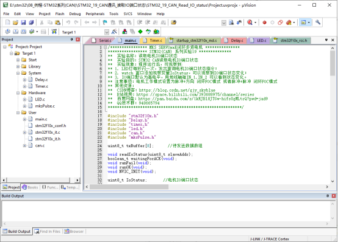
Task: Insert a breakpoint with the red circle icon
Action: click(x=264, y=22)
